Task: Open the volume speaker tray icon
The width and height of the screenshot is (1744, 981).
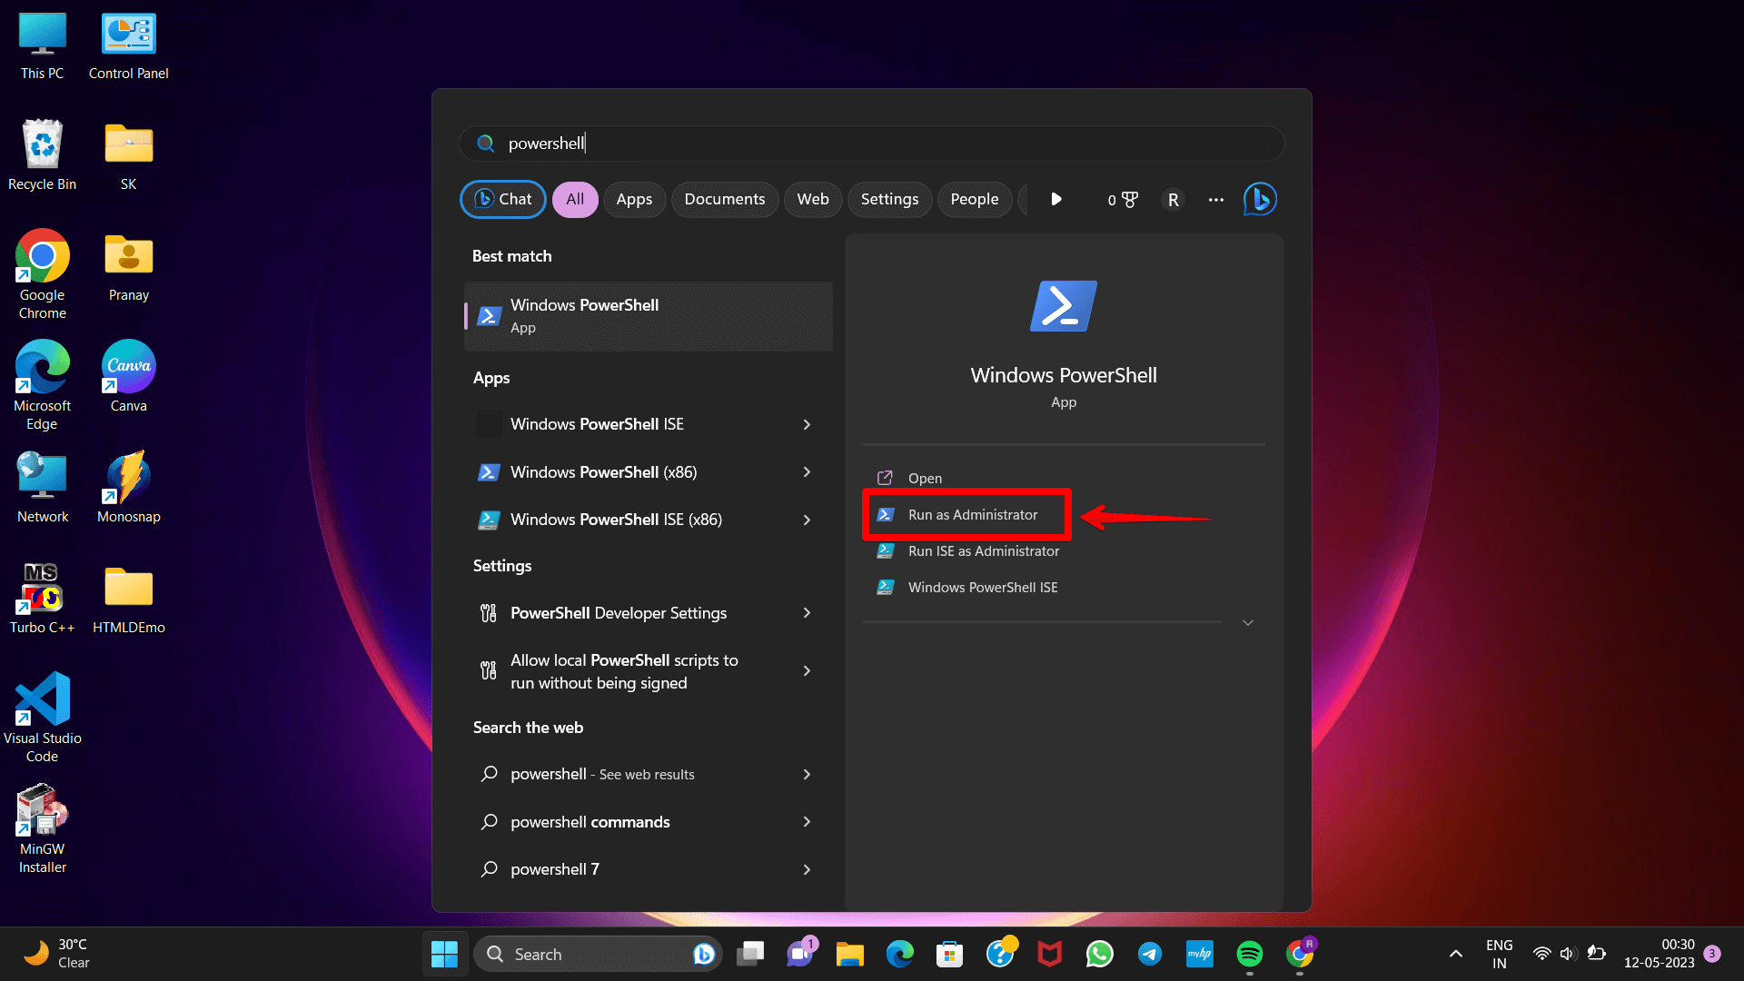Action: pyautogui.click(x=1568, y=954)
